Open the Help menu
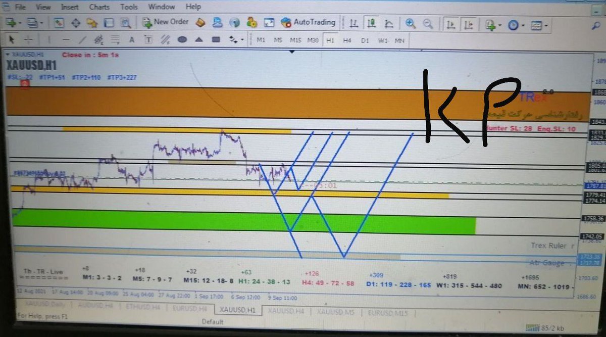 pyautogui.click(x=193, y=7)
